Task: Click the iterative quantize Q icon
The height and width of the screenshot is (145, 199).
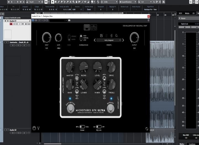Action: (x=139, y=2)
